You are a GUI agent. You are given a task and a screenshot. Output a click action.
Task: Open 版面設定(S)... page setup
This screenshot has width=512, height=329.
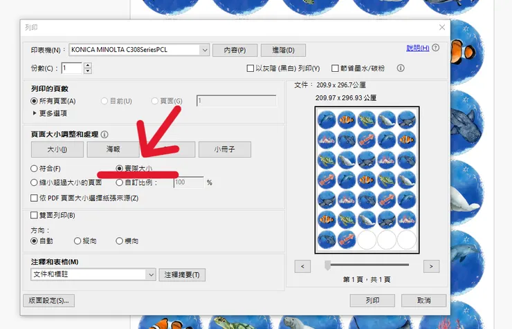click(x=48, y=301)
